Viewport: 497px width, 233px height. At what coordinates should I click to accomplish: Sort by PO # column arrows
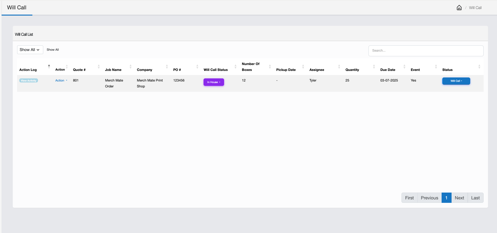[197, 67]
